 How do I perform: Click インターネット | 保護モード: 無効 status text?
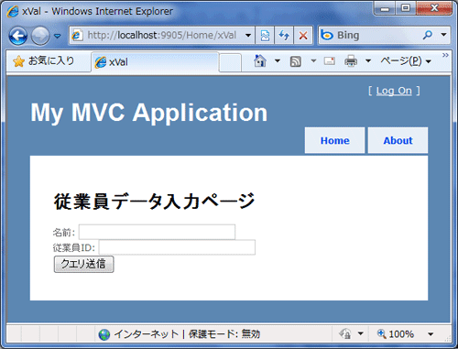point(187,334)
